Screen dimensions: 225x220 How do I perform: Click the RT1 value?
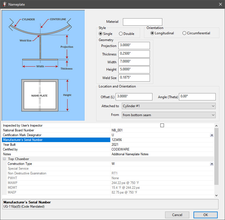tap(114, 173)
